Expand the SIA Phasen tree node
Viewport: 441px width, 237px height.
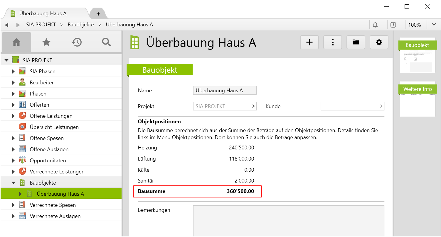click(13, 71)
